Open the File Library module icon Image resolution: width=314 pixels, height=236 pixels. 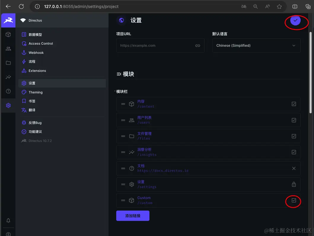[8, 63]
